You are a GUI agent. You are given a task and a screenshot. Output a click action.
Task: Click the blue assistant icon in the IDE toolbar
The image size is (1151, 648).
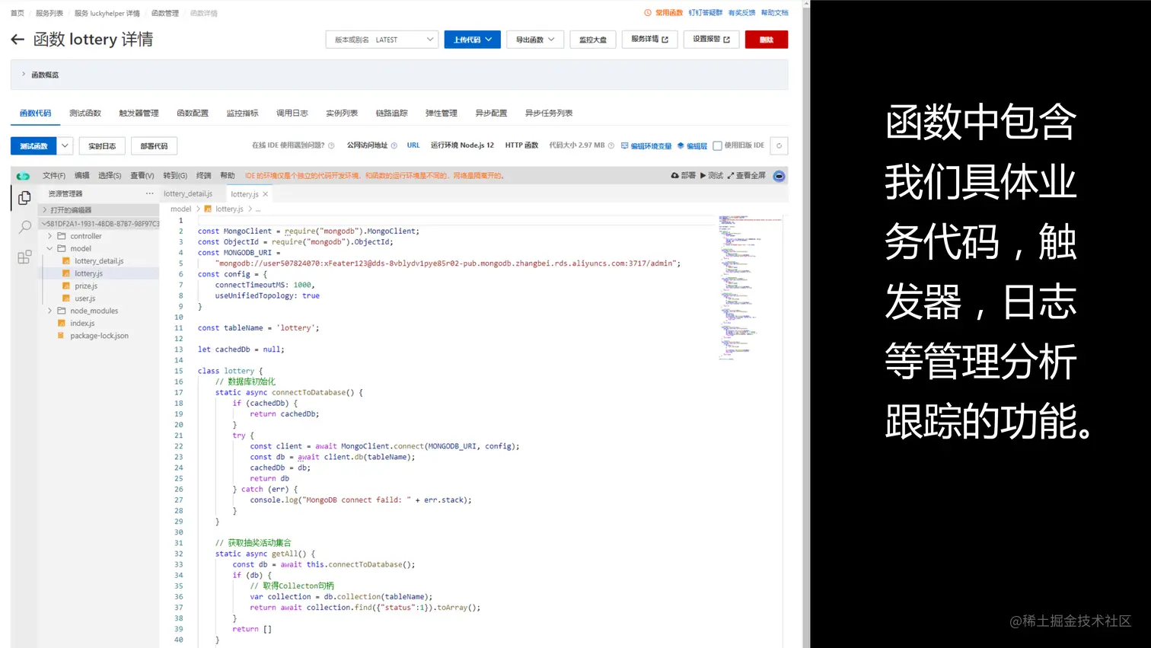(779, 175)
